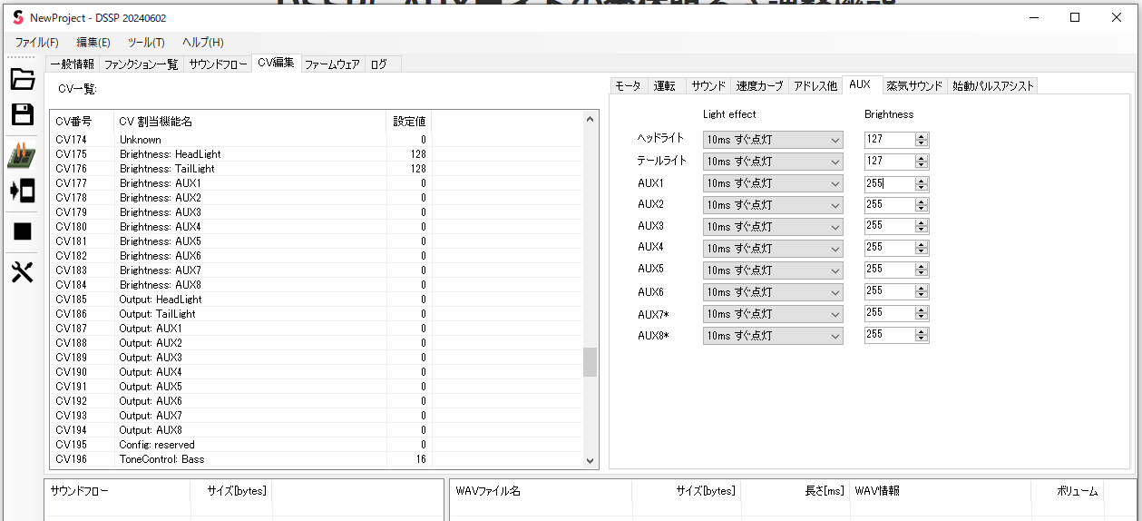Decrease AUX4 brightness with down arrow
Image resolution: width=1142 pixels, height=521 pixels.
[922, 251]
